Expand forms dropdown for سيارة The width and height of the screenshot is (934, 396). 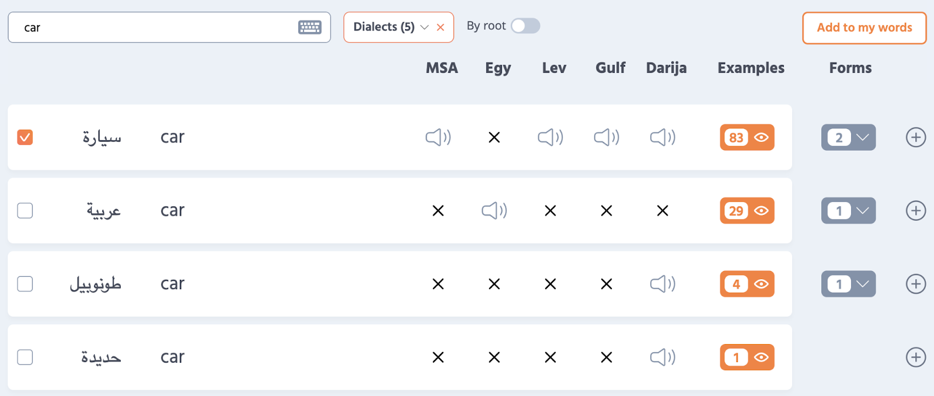coord(848,137)
